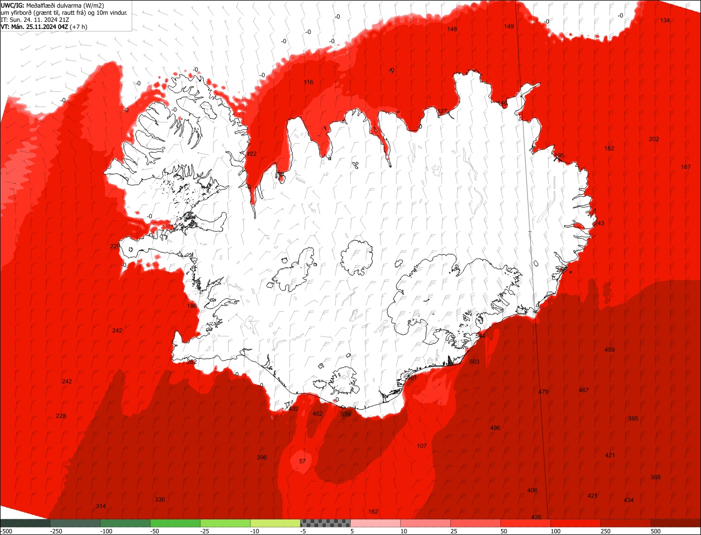
Task: Click the value 434 in the lower right
Action: tap(629, 500)
